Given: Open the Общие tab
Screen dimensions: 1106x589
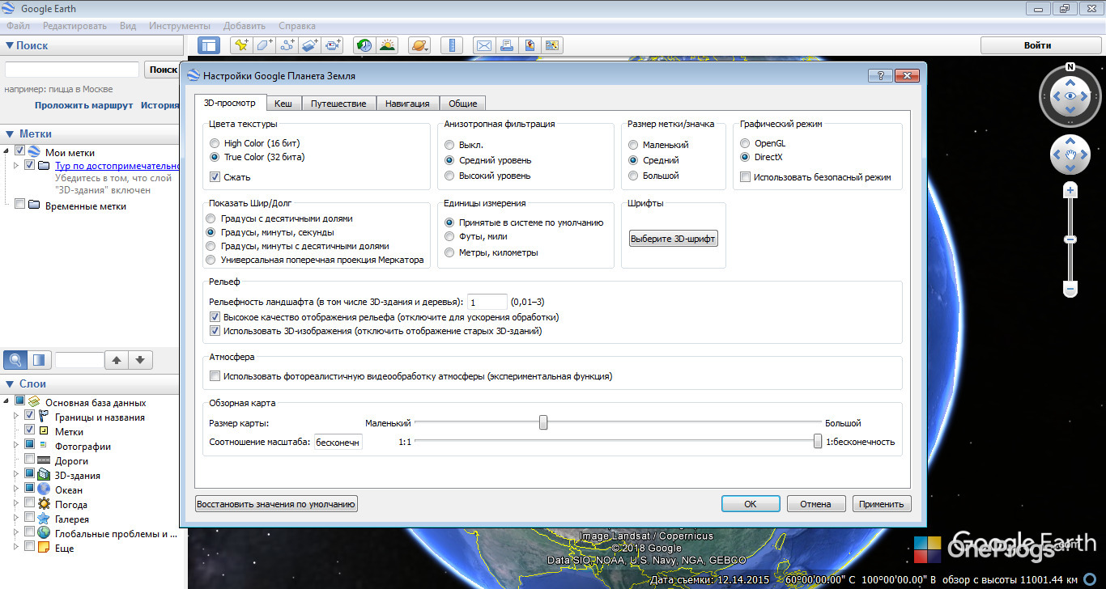Looking at the screenshot, I should [x=463, y=104].
